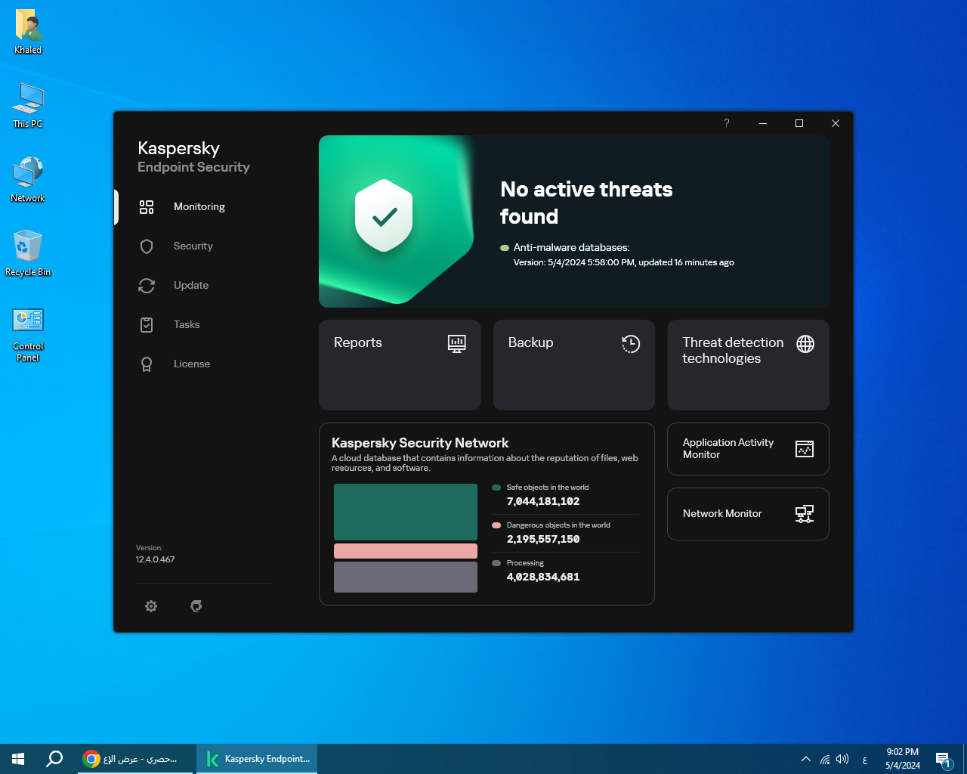Click the Update circular arrows icon
967x774 pixels.
coord(147,286)
